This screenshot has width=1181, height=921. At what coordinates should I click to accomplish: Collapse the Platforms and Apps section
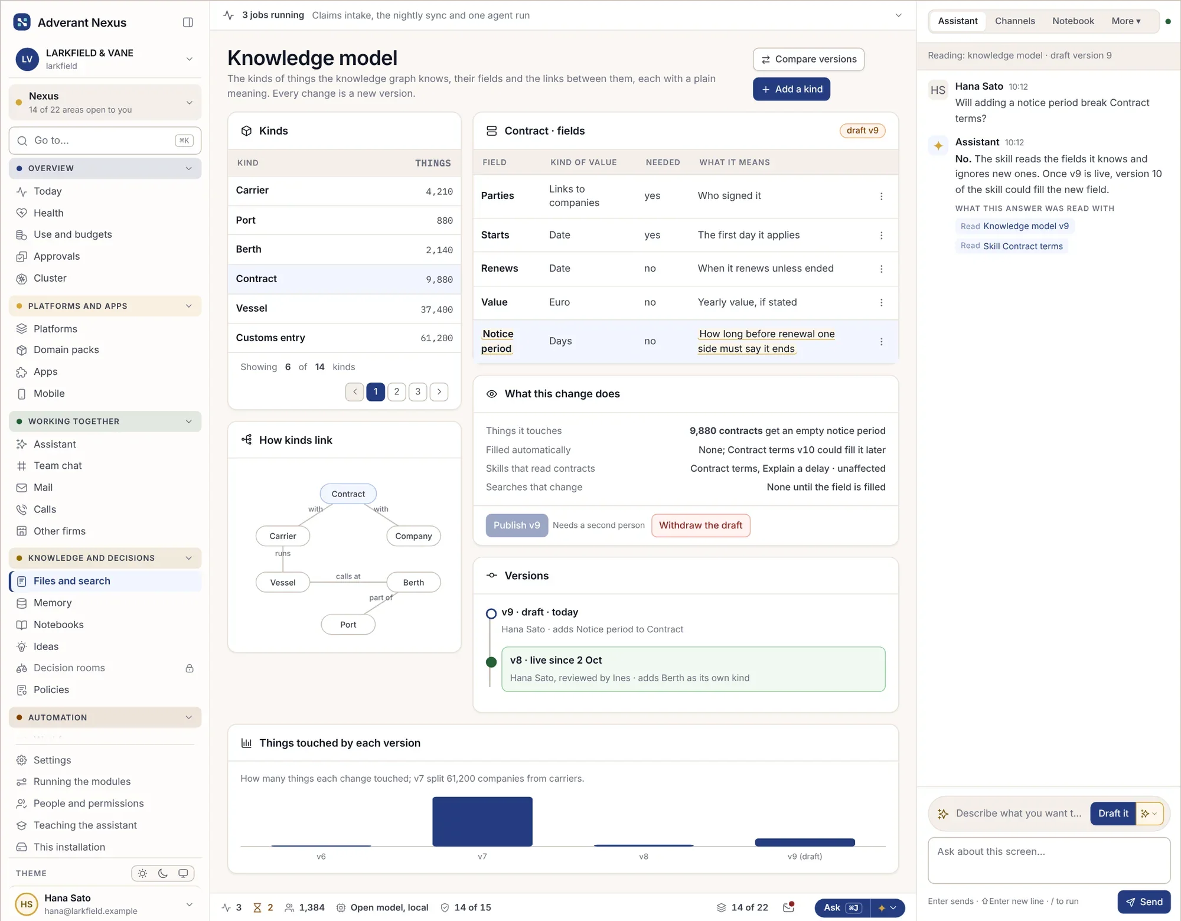pyautogui.click(x=105, y=306)
